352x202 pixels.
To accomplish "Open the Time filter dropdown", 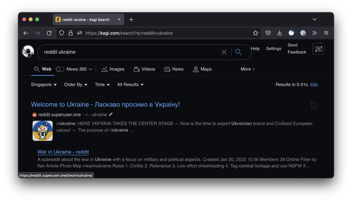I will 102,85.
